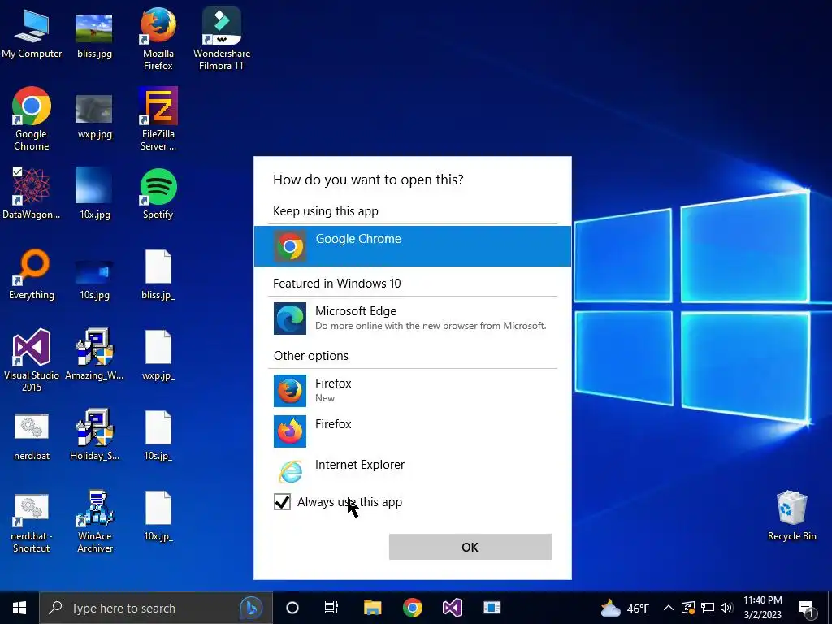Select the Recycle Bin icon
This screenshot has width=832, height=624.
[791, 515]
